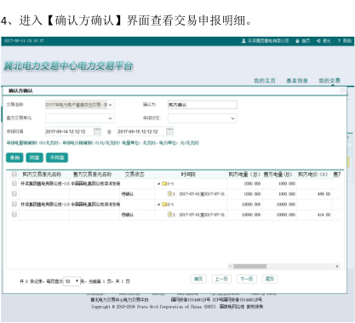Open calendar picker for end date
The height and width of the screenshot is (323, 355).
(169, 131)
